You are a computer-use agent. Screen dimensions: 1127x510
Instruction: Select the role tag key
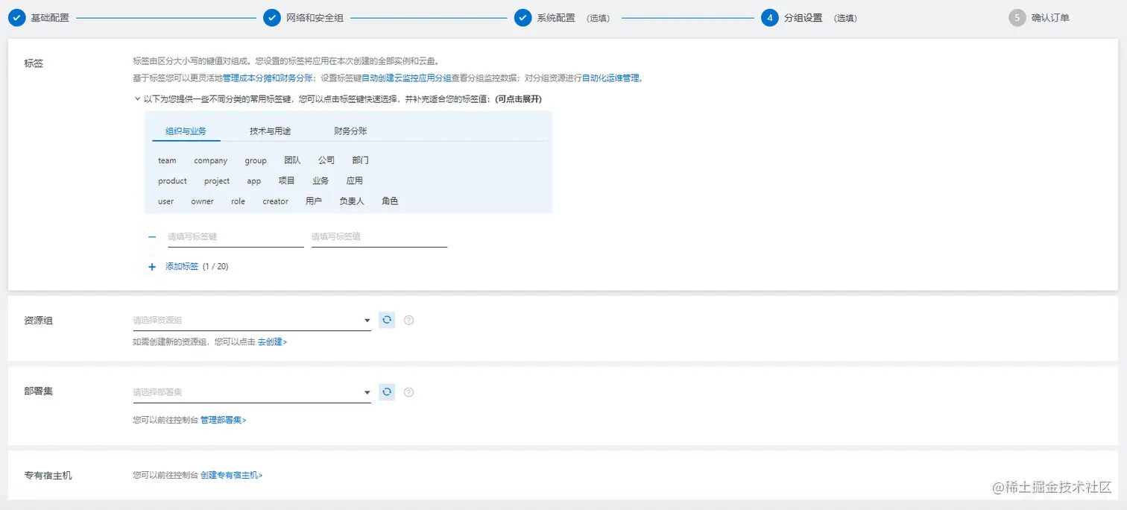point(238,201)
